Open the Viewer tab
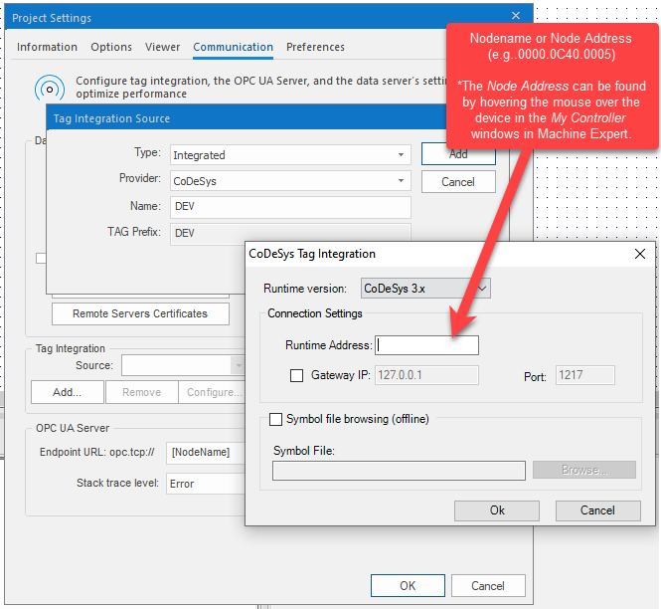Viewport: 661px width, 609px height. [162, 47]
